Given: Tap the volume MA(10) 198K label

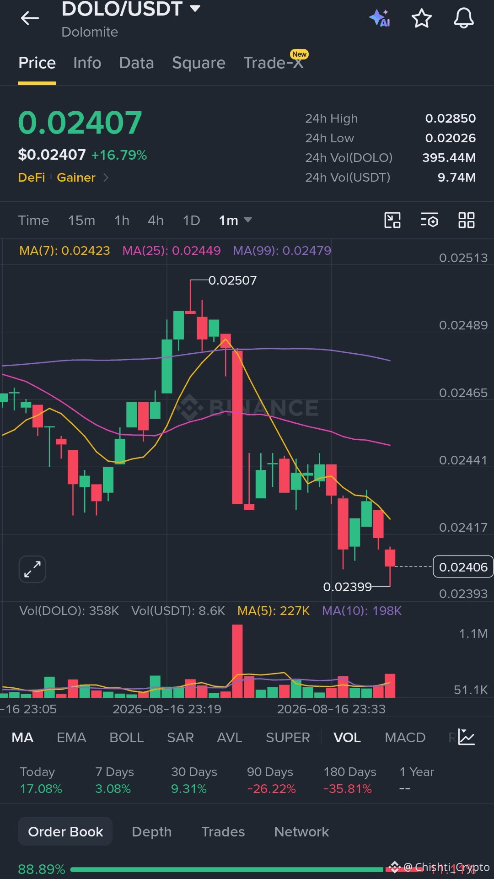Looking at the screenshot, I should 362,610.
